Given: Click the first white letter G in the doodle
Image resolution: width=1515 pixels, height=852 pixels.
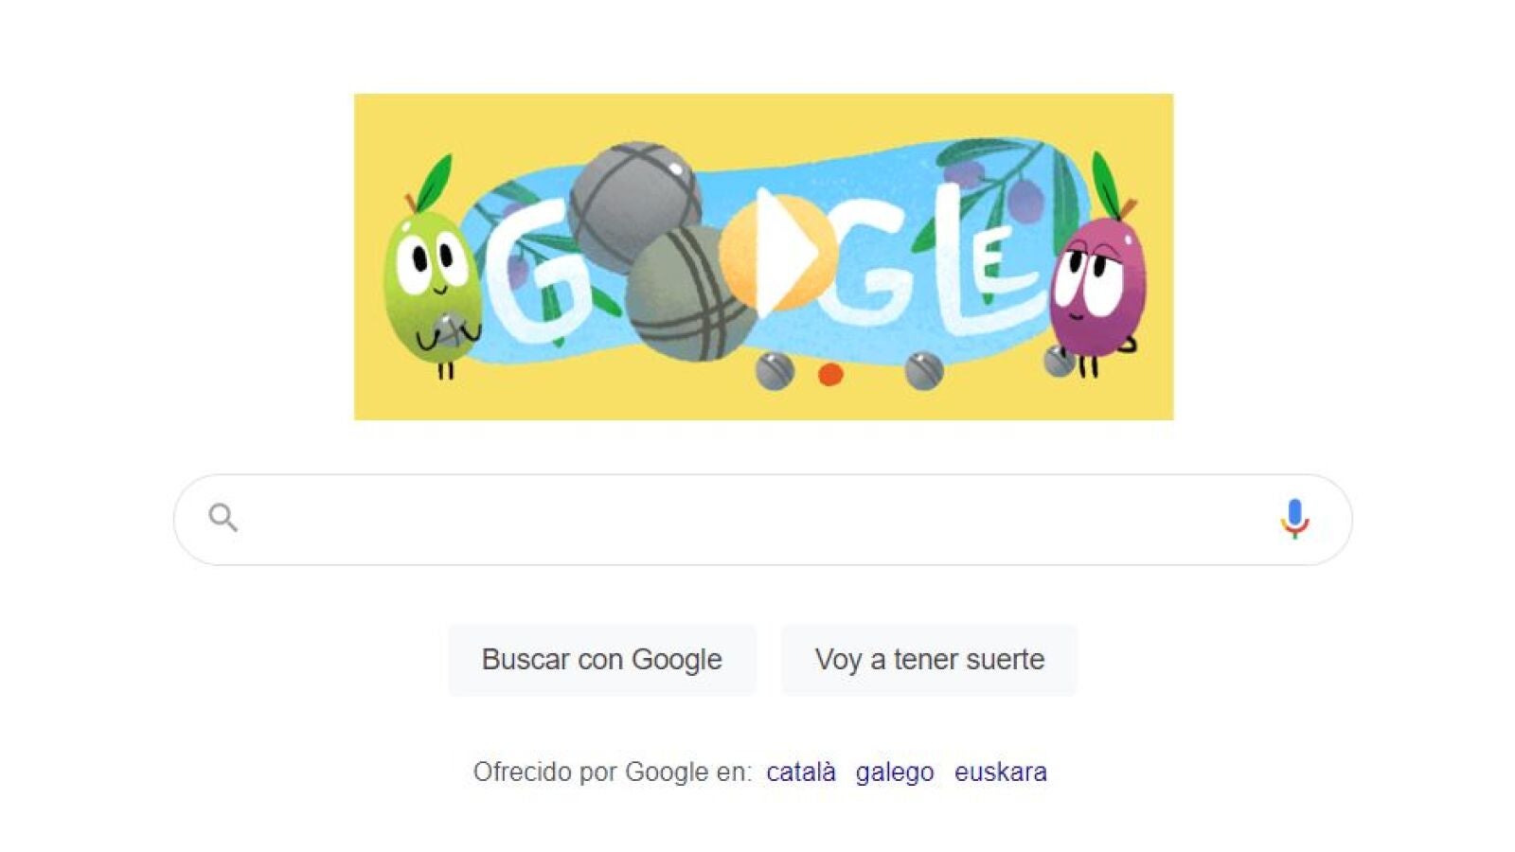Looking at the screenshot, I should click(536, 276).
